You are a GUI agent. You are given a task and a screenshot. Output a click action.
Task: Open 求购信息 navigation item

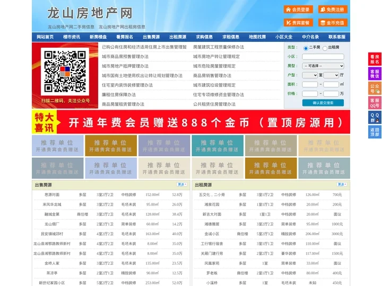click(x=204, y=37)
